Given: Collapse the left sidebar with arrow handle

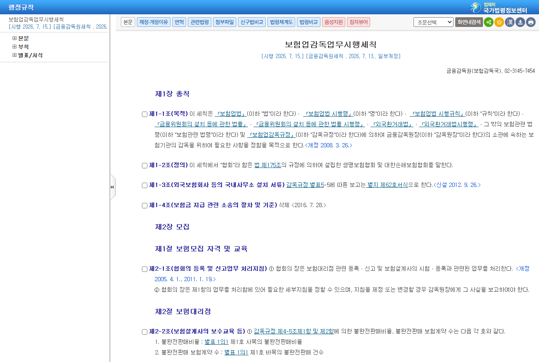Looking at the screenshot, I should (112, 187).
